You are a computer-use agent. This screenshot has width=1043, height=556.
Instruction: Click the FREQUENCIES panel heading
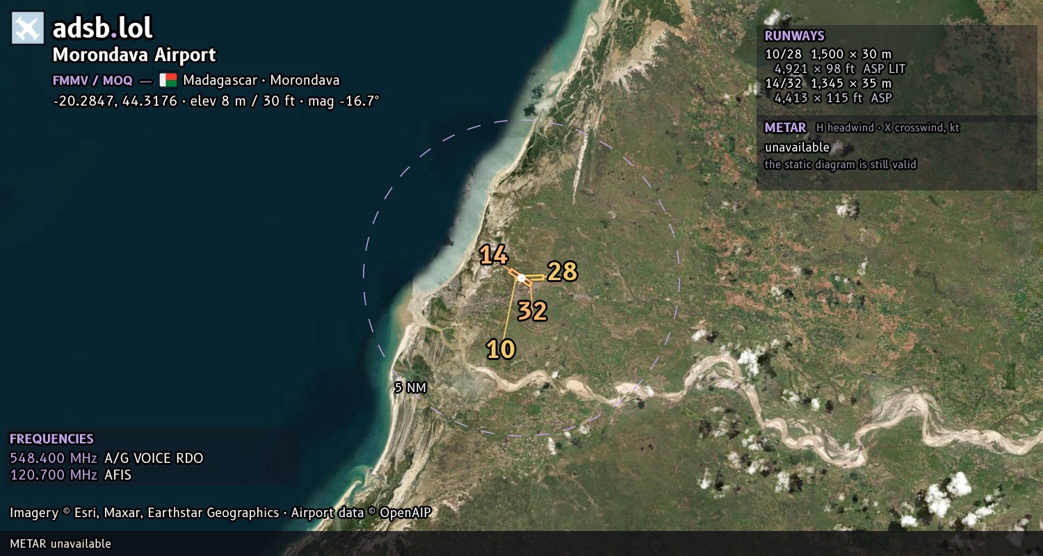[x=51, y=439]
